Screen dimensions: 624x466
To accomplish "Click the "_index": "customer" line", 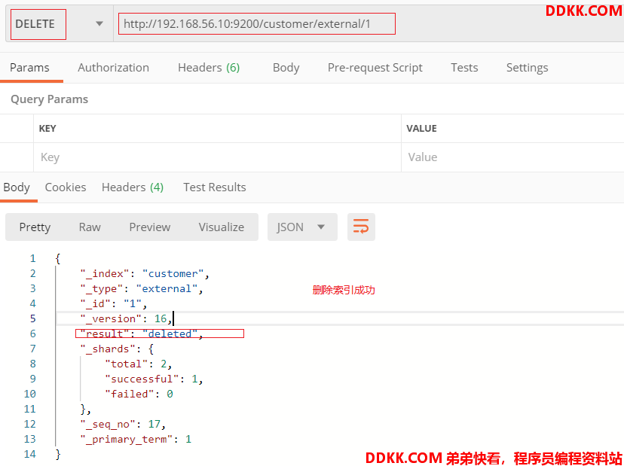I will point(145,273).
